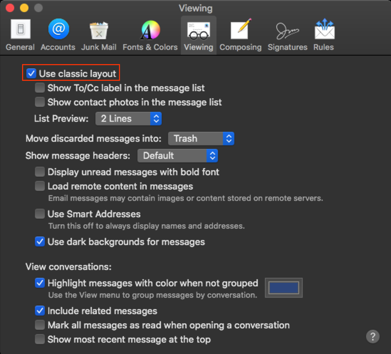Click the help question mark button
The height and width of the screenshot is (354, 391).
373,337
